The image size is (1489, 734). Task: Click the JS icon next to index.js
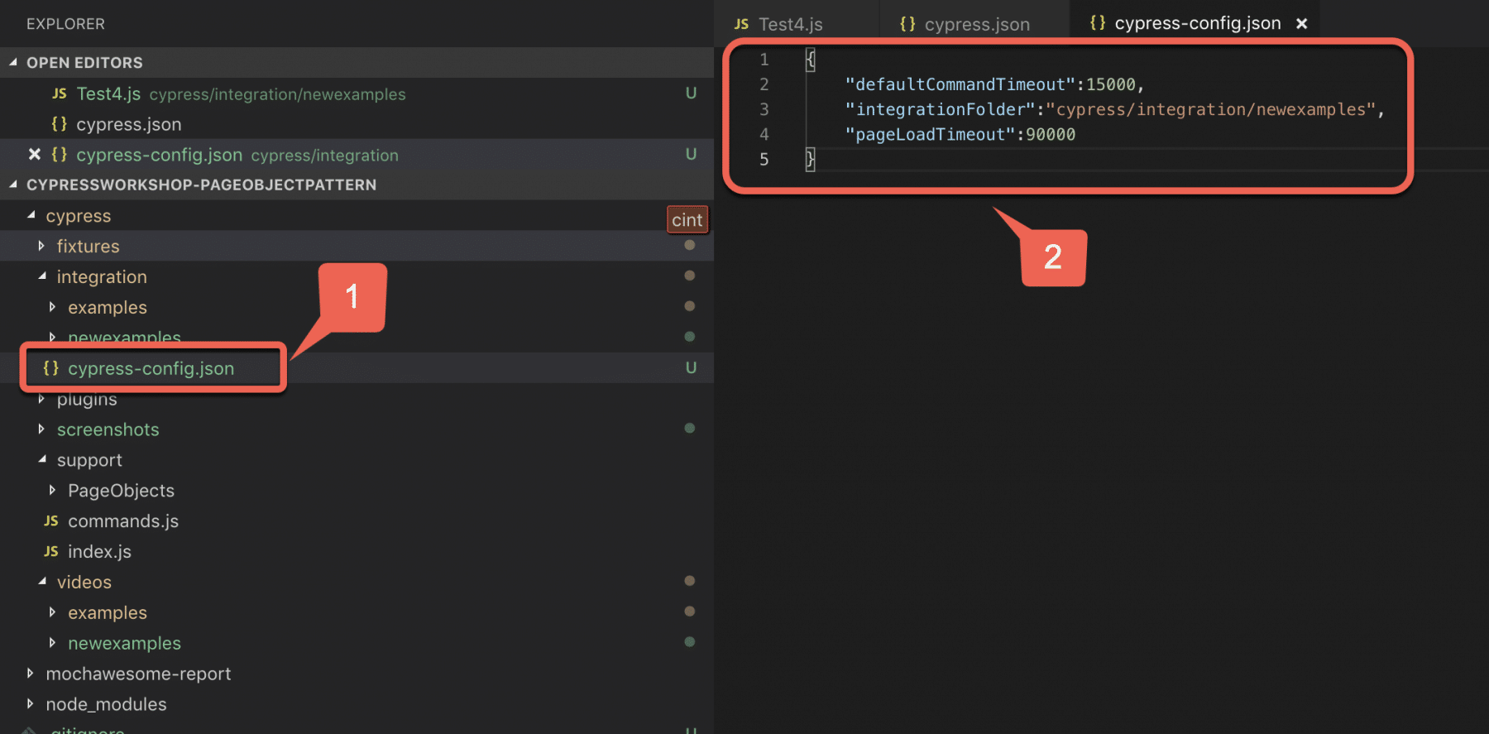[x=50, y=552]
